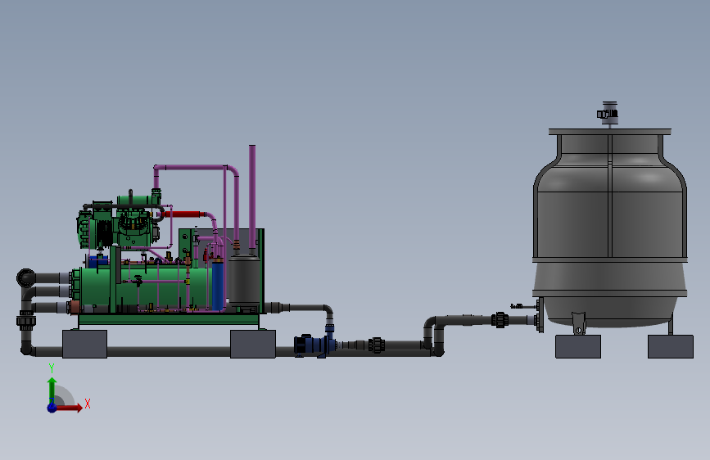Select the black pipe elbow at far left
Viewport: 710px width, 460px height.
click(26, 277)
